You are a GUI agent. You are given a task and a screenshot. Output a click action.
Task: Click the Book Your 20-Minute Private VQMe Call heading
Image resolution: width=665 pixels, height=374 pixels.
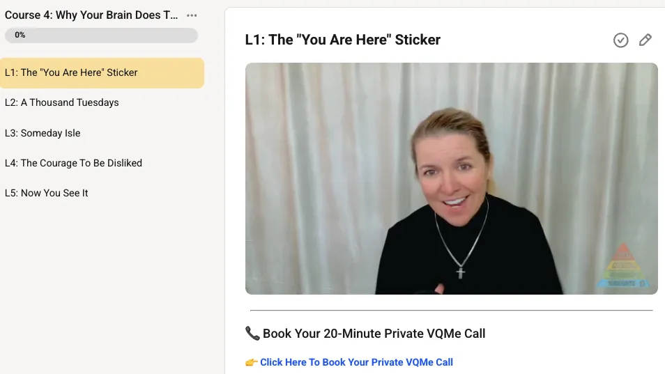[x=374, y=334]
